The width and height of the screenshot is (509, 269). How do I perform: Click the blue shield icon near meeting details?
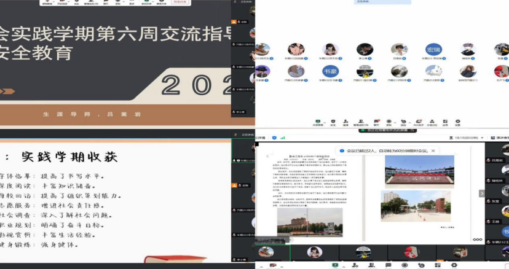coord(274,138)
